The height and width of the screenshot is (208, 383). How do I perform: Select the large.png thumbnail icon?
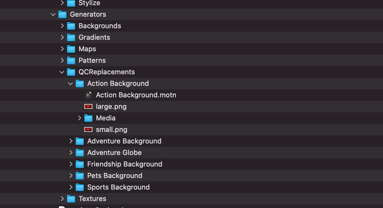(88, 107)
